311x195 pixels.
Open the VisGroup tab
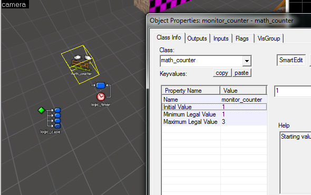point(269,38)
